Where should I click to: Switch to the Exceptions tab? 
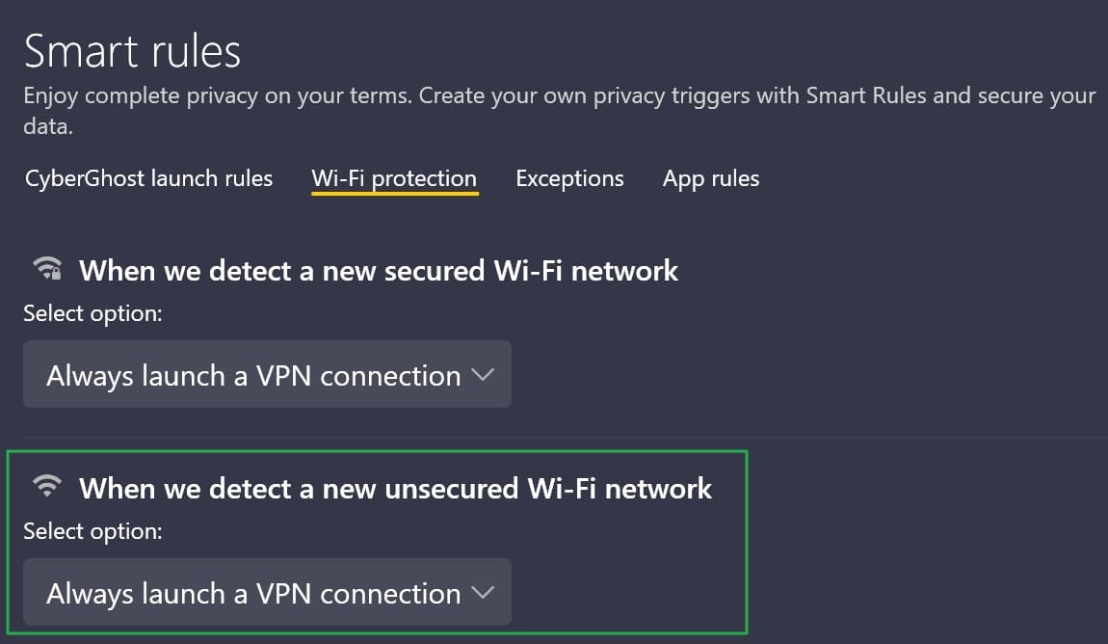pos(569,178)
